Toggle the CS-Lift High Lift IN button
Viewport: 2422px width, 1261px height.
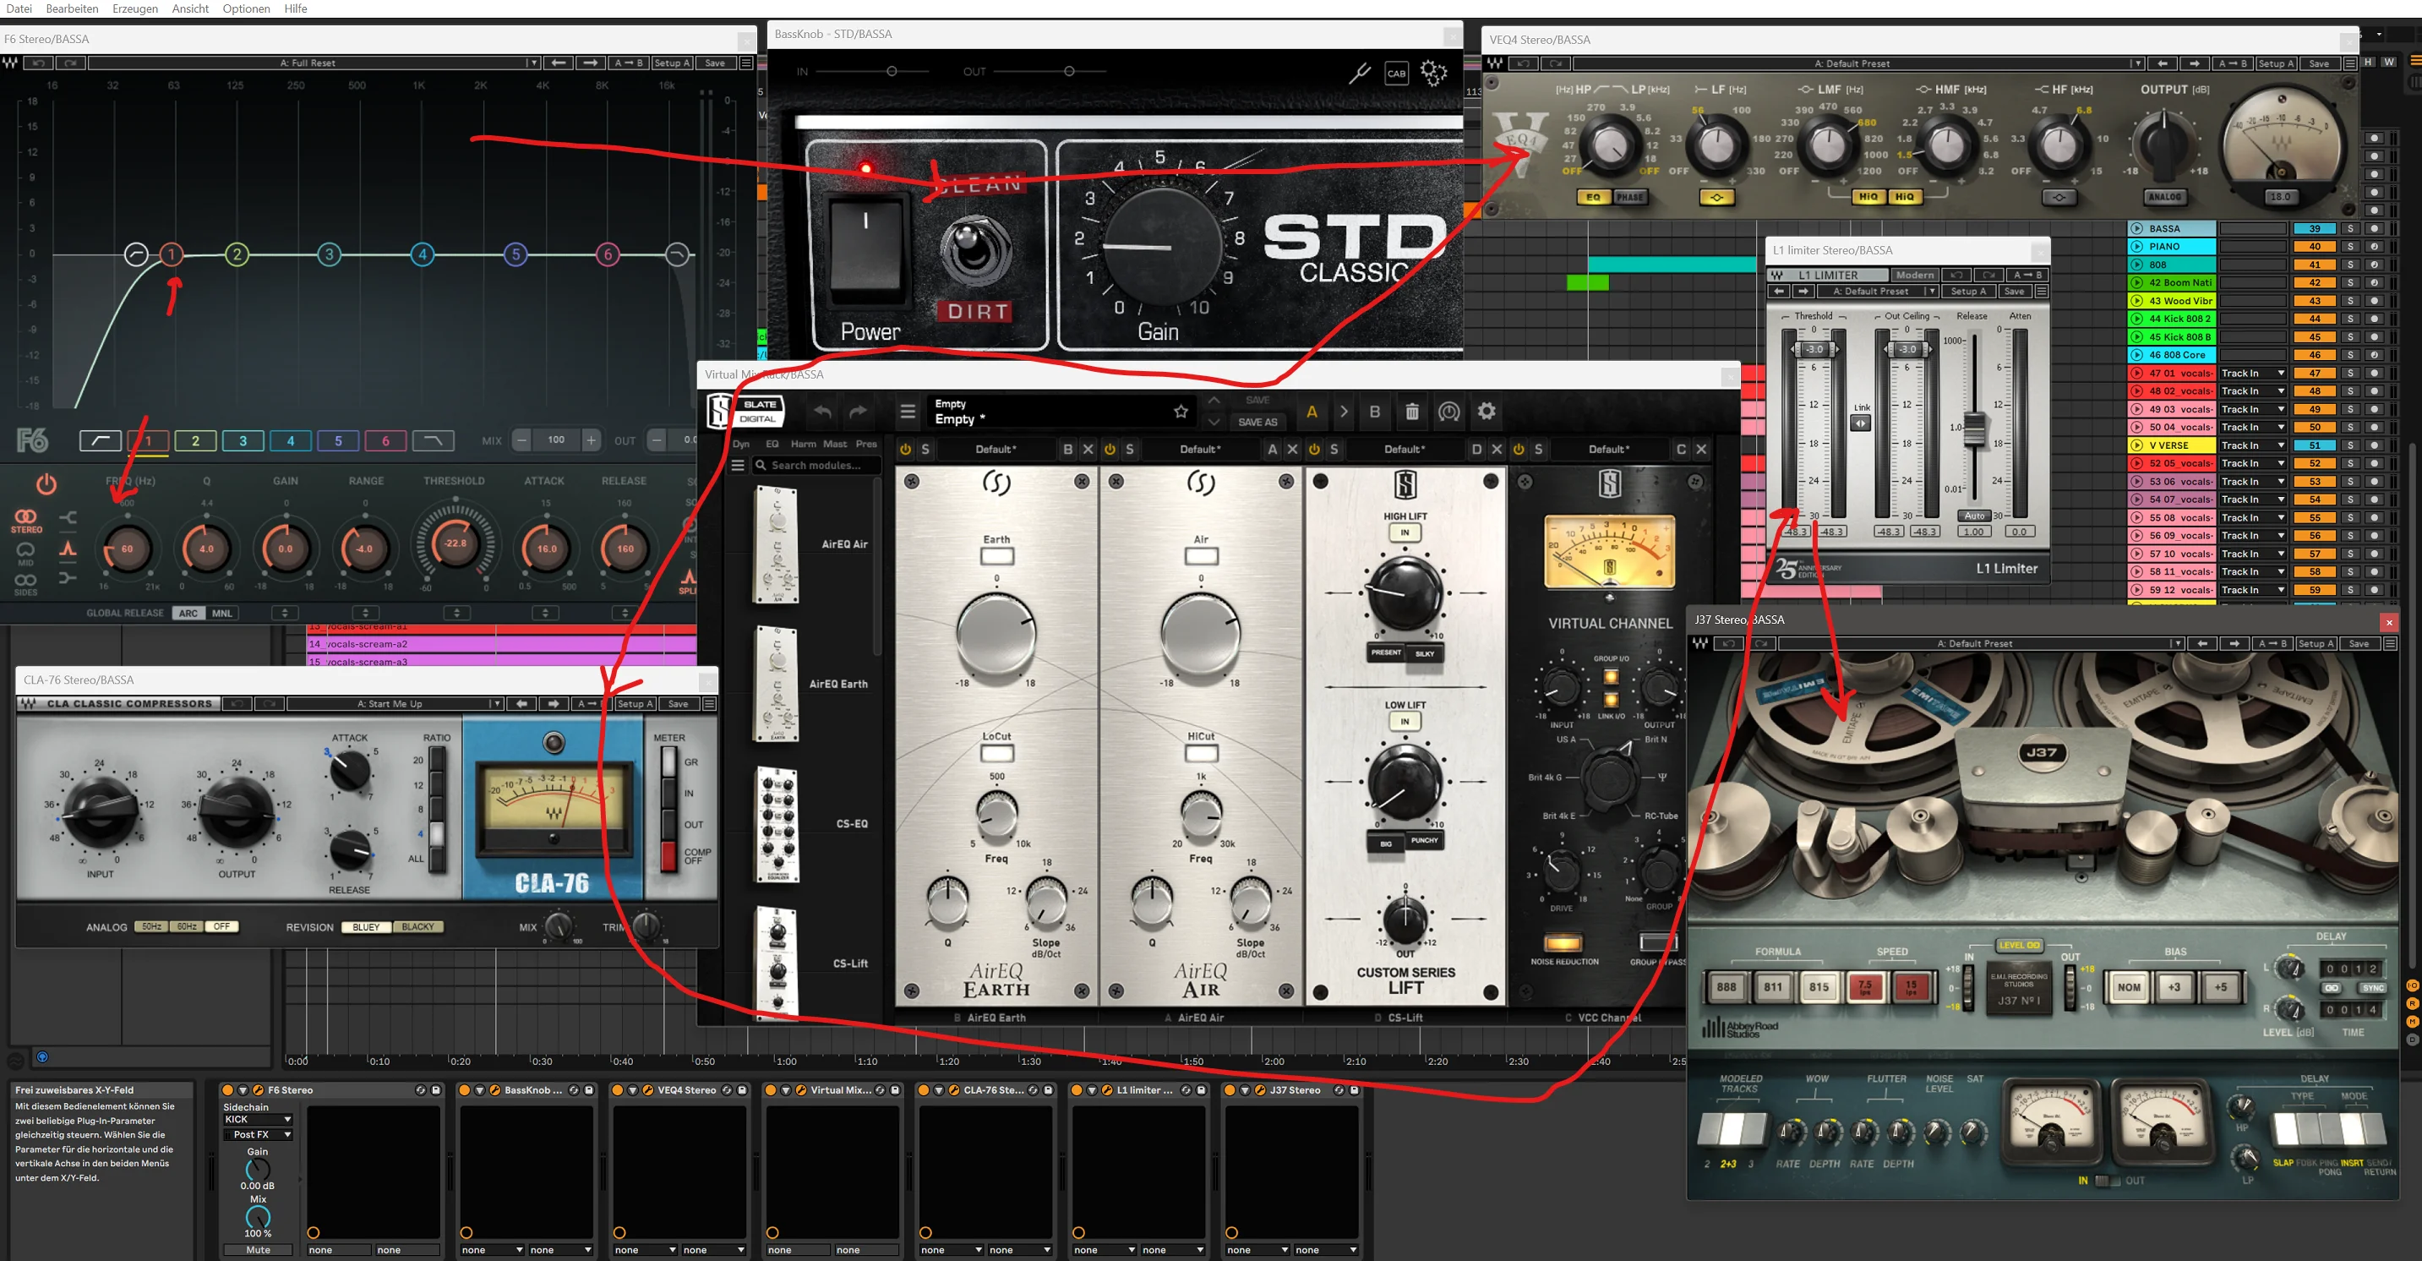point(1405,532)
